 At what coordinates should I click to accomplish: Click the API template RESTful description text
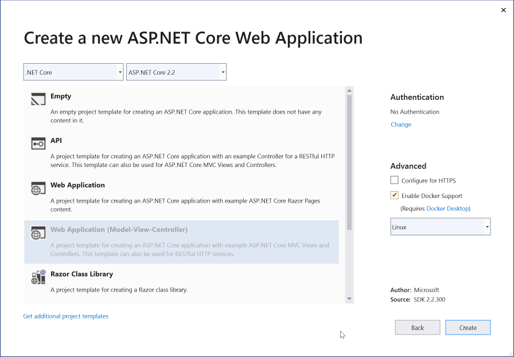(192, 161)
